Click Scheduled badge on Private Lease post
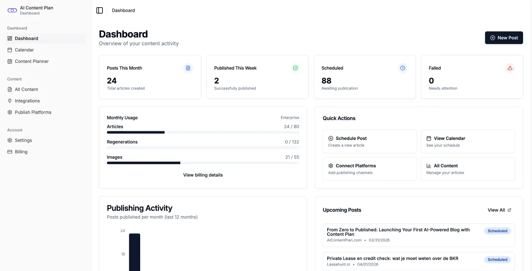This screenshot has width=532, height=271. tap(498, 260)
